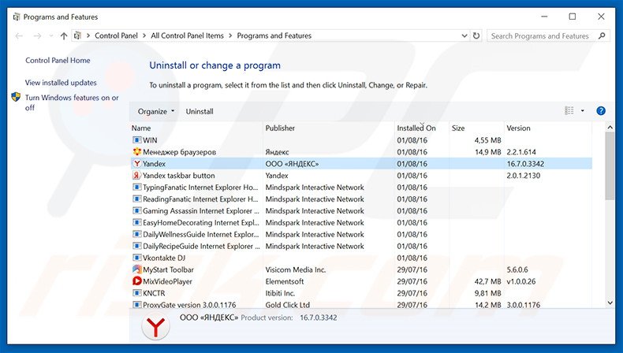Click the EasyHomeDecorating entry icon

point(136,222)
